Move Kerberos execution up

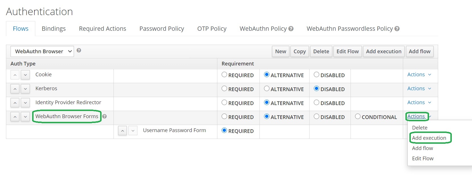15,89
